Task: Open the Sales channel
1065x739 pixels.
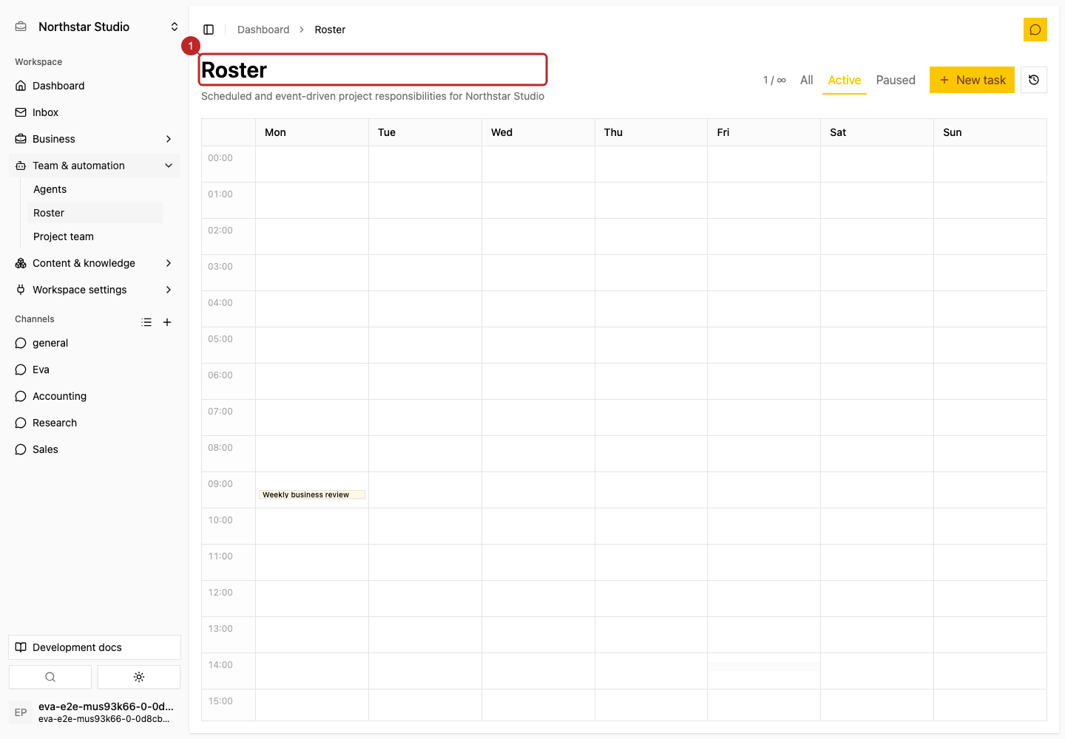Action: click(x=95, y=449)
